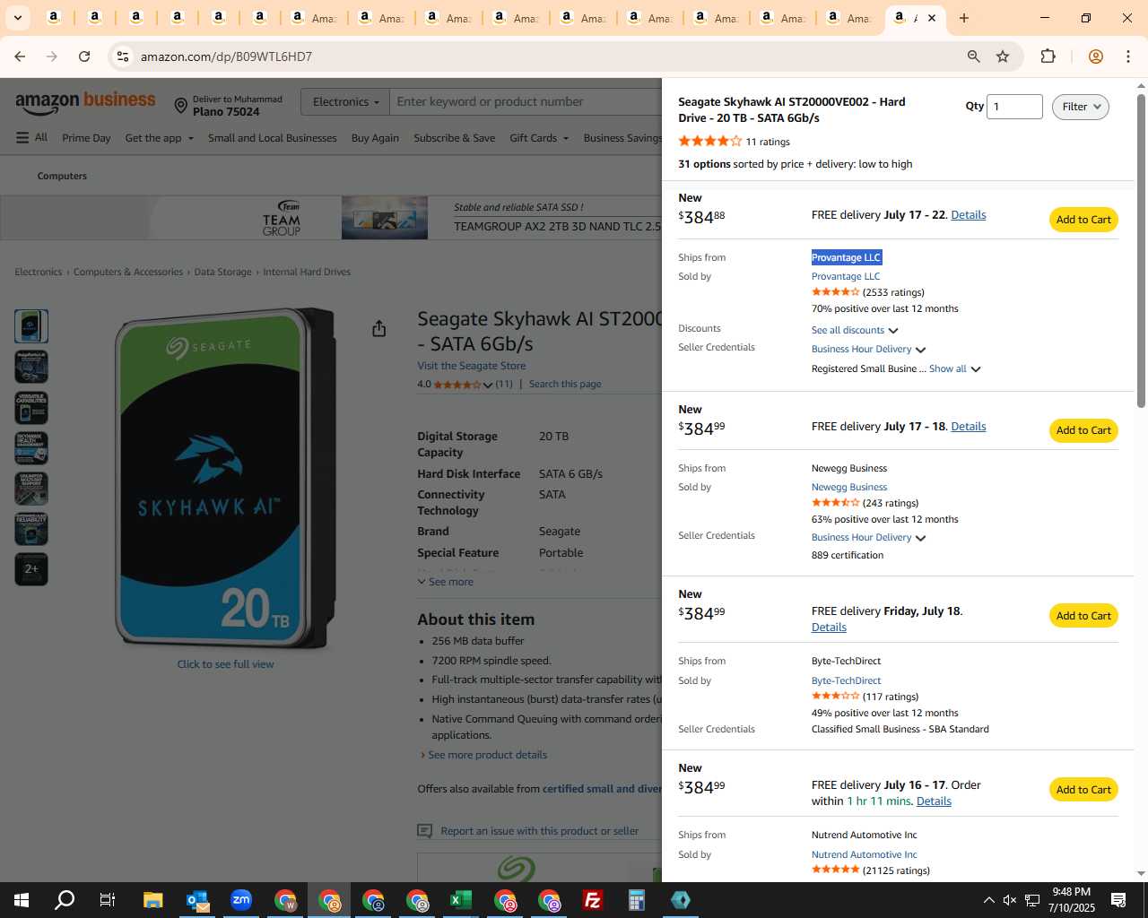Open the All hamburger menu
The image size is (1148, 918).
(x=31, y=138)
